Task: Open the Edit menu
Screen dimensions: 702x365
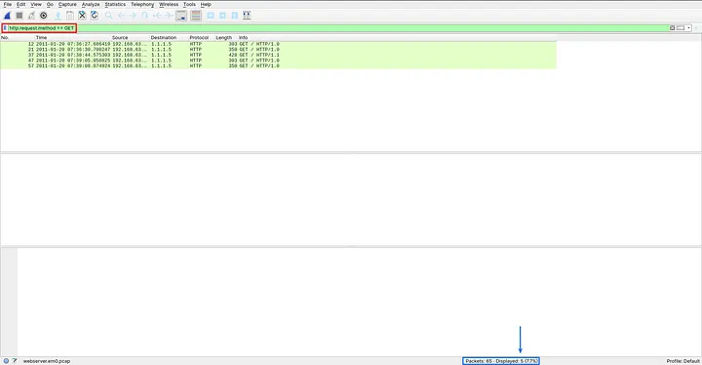Action: coord(21,5)
